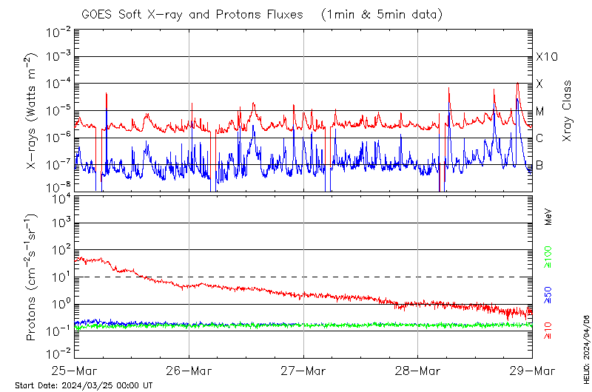
Task: Select the 28-Mar date axis label
Action: (x=417, y=370)
